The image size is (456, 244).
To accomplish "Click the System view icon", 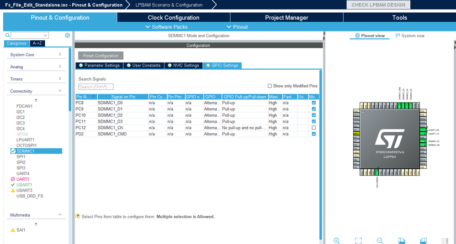I will click(398, 36).
